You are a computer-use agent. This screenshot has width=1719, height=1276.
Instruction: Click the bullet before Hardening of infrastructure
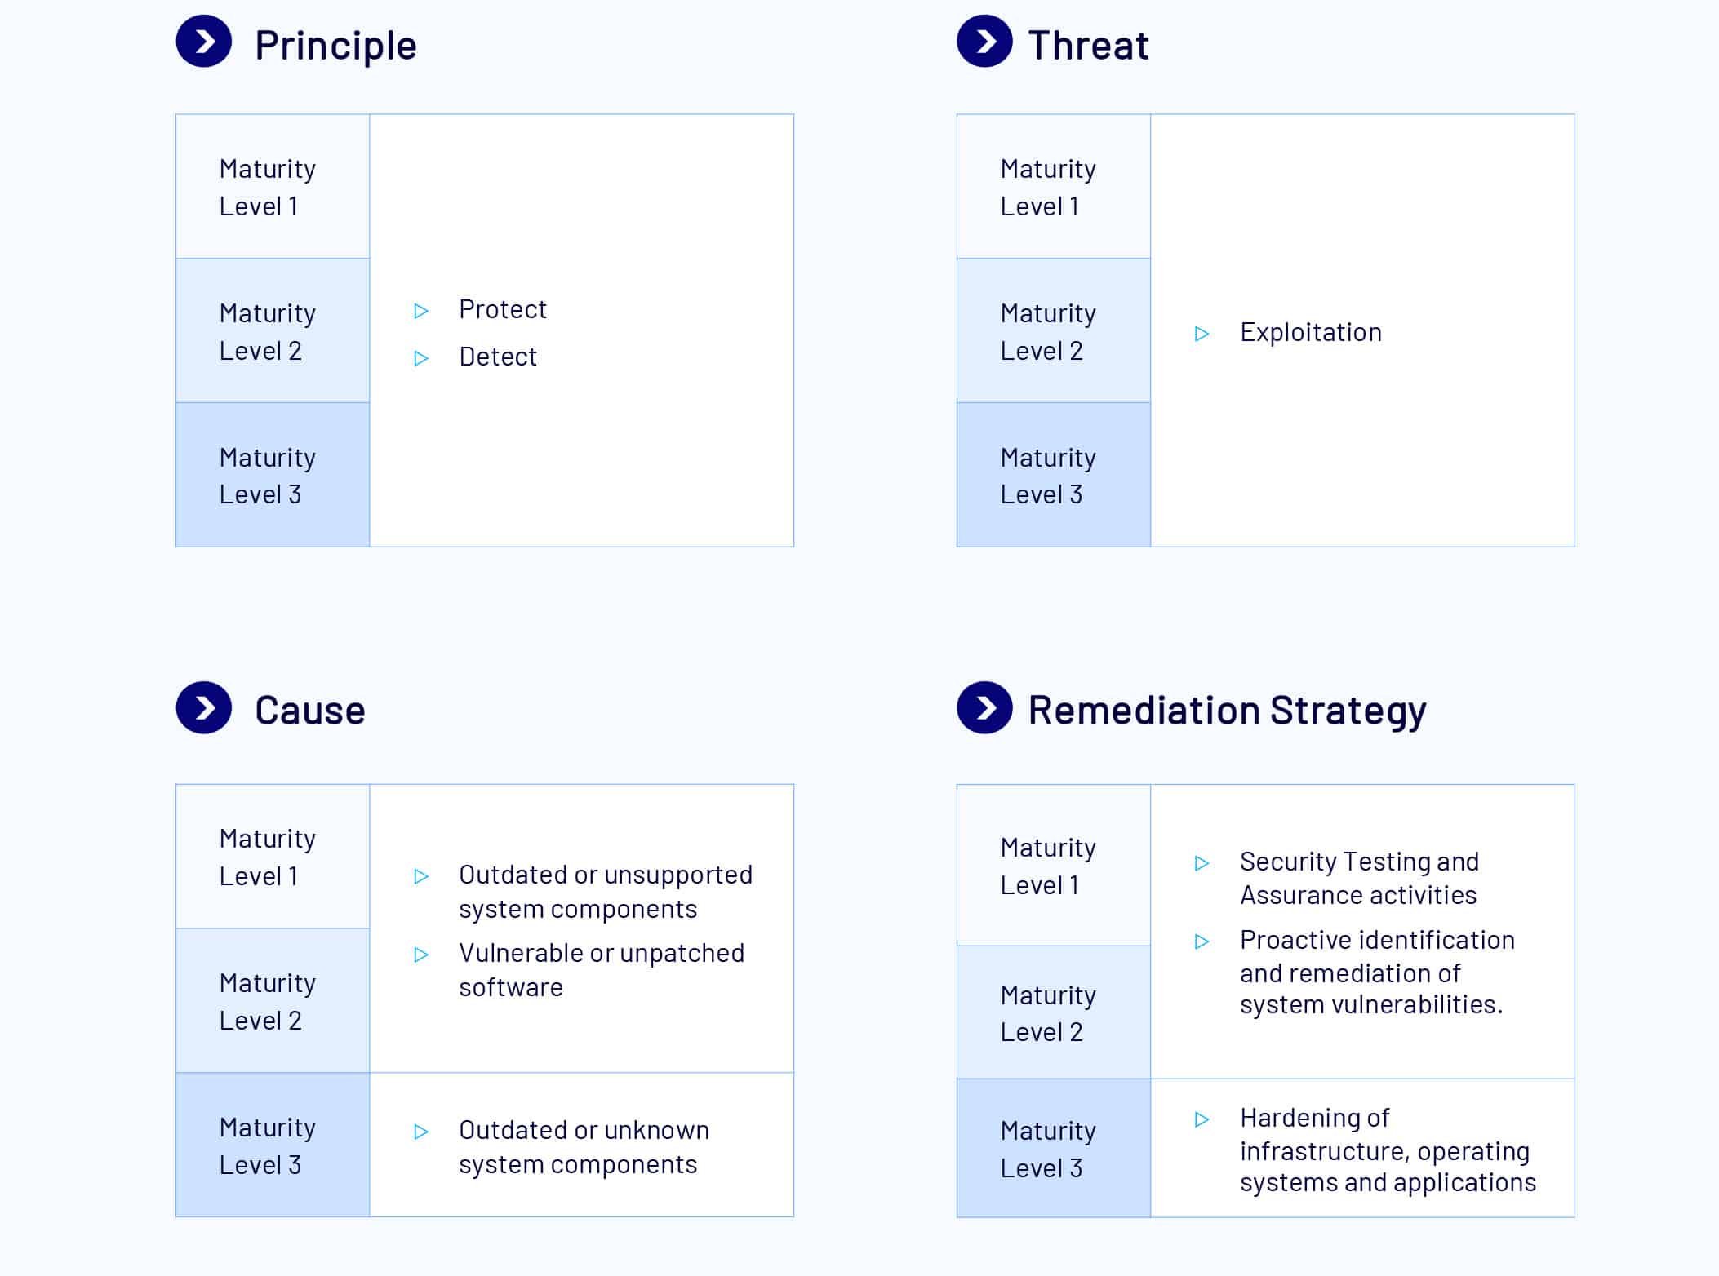pyautogui.click(x=1202, y=1119)
